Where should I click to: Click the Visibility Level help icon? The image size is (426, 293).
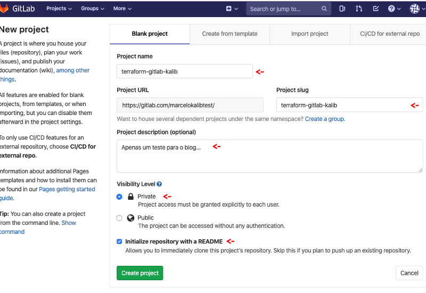point(159,184)
